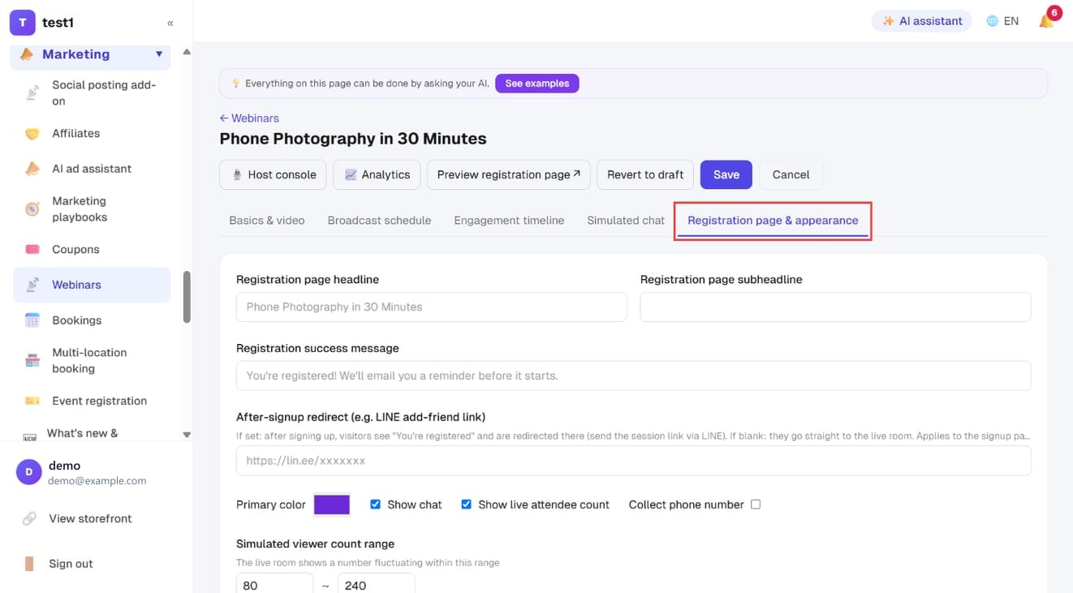Collapse the Marketing section arrow
The height and width of the screenshot is (593, 1073).
click(x=159, y=54)
